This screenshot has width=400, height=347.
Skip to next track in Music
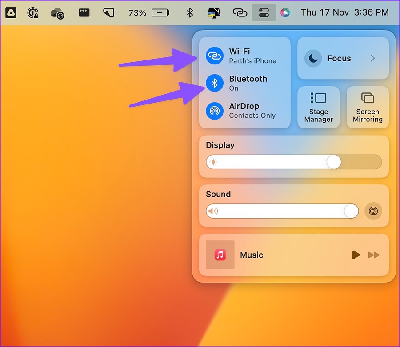[x=374, y=255]
